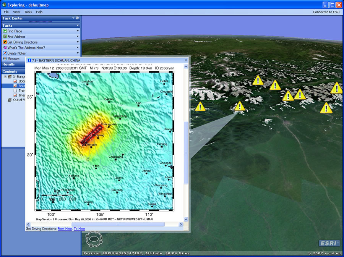Click the What's The Address Here task label

point(26,48)
